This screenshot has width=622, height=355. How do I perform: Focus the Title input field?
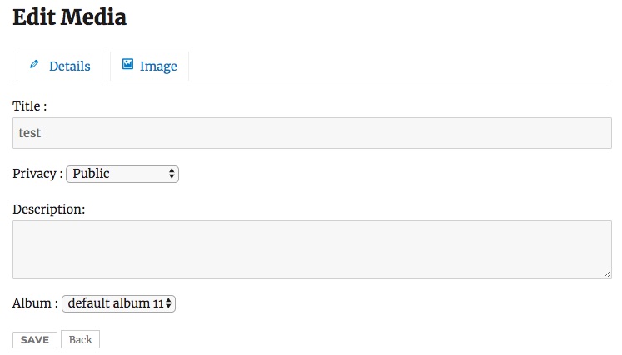click(312, 133)
